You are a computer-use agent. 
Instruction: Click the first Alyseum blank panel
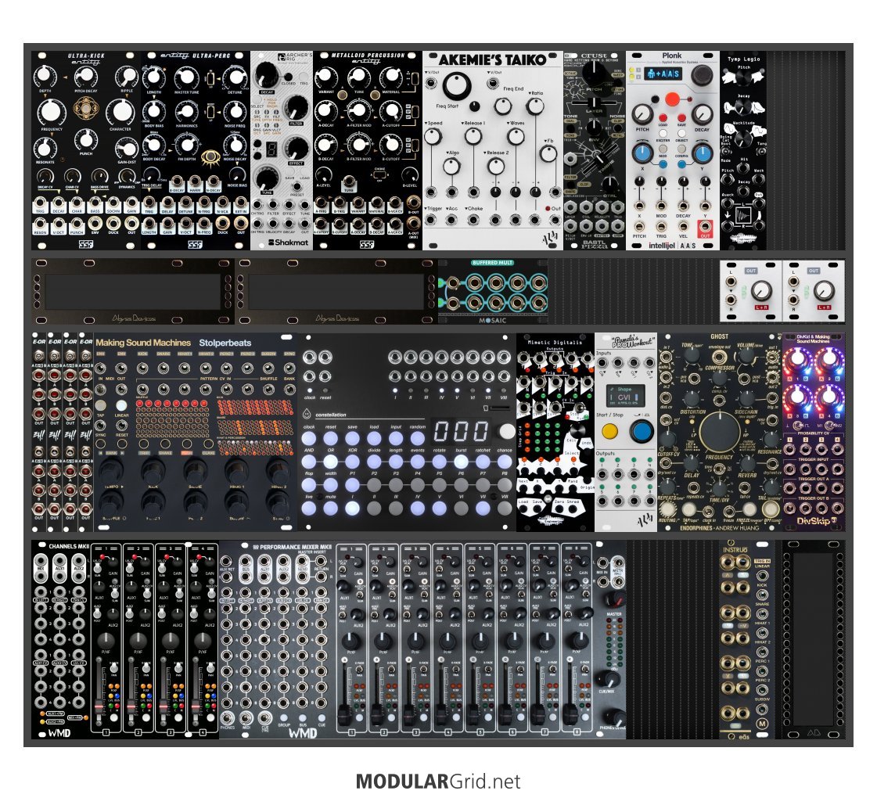click(x=134, y=291)
